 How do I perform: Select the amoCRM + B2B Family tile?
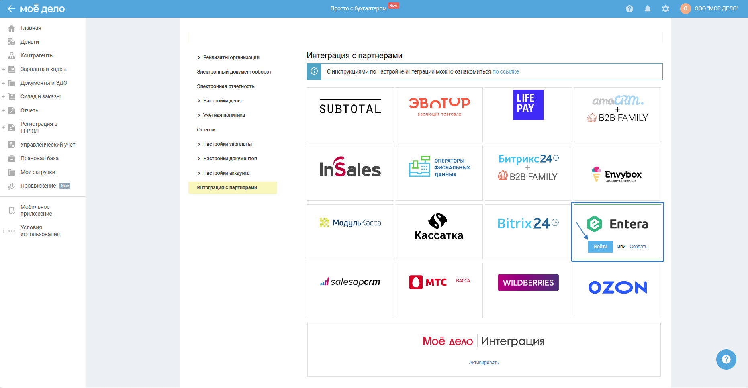click(617, 114)
